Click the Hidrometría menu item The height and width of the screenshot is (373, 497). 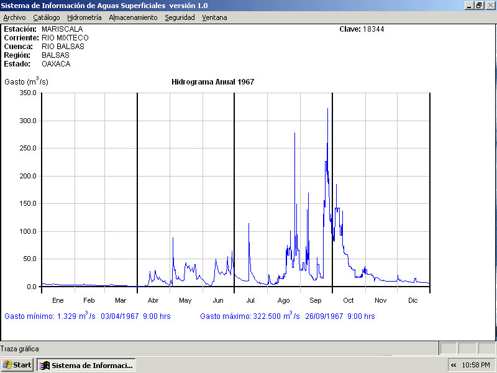pos(84,17)
